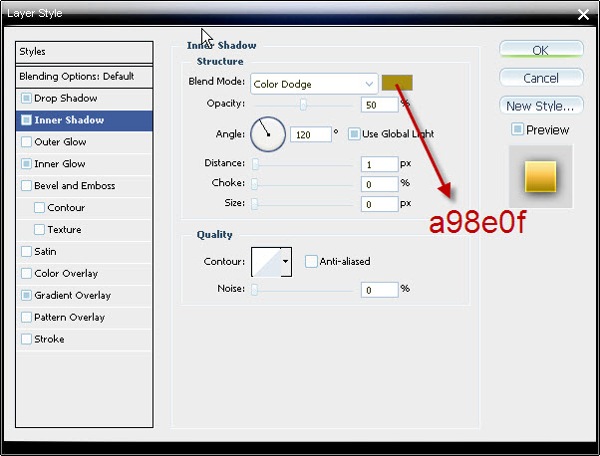Click the Angle dial control
The image size is (600, 456).
[268, 134]
